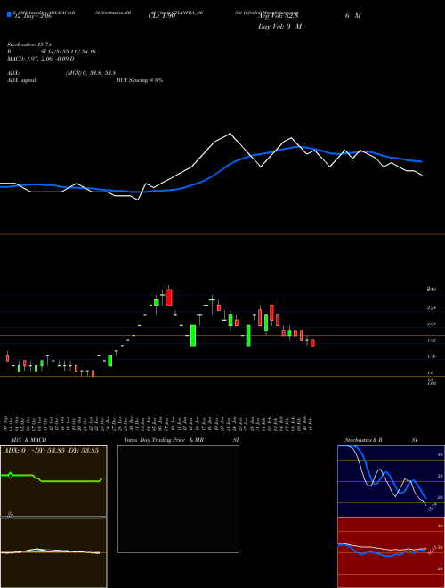Click the '(MGR) 0, 53.8, 53.8' values
Screen dimensions: 445x588
90,73
